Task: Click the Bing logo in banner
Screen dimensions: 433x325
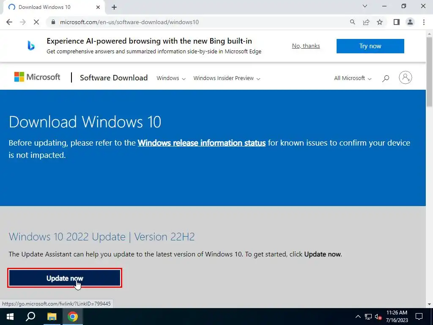Action: pyautogui.click(x=31, y=46)
